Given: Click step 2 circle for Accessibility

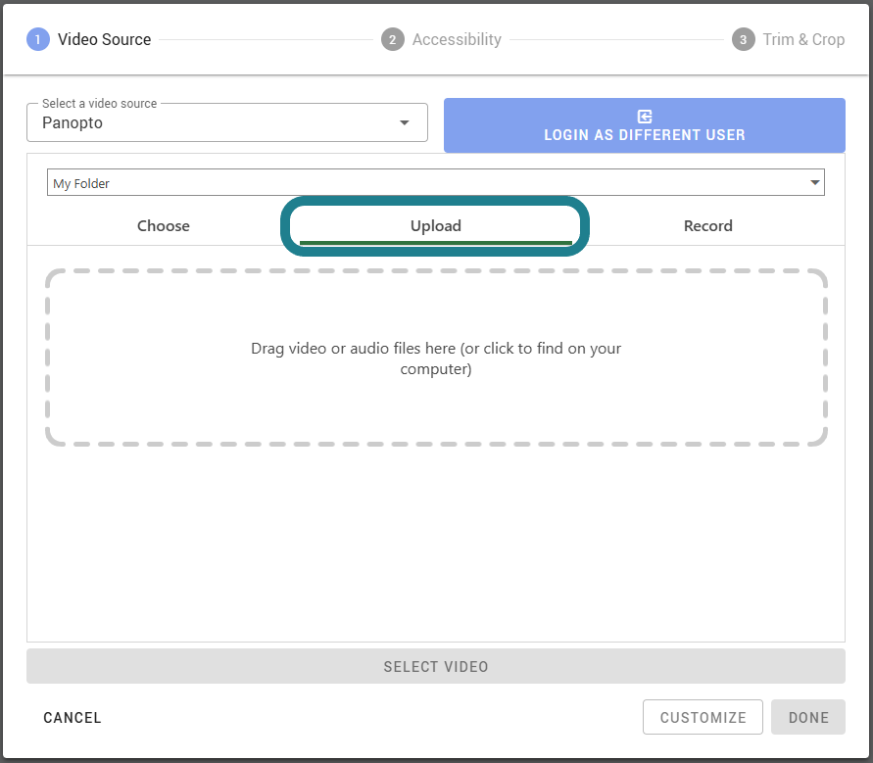Looking at the screenshot, I should tap(393, 39).
